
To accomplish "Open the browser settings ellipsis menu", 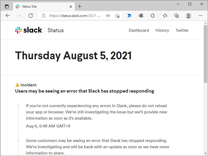I will pyautogui.click(x=200, y=16).
